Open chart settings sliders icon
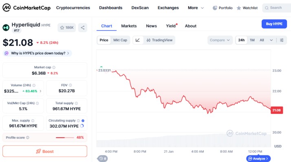Viewport: 291px width, 162px height. [x=282, y=40]
